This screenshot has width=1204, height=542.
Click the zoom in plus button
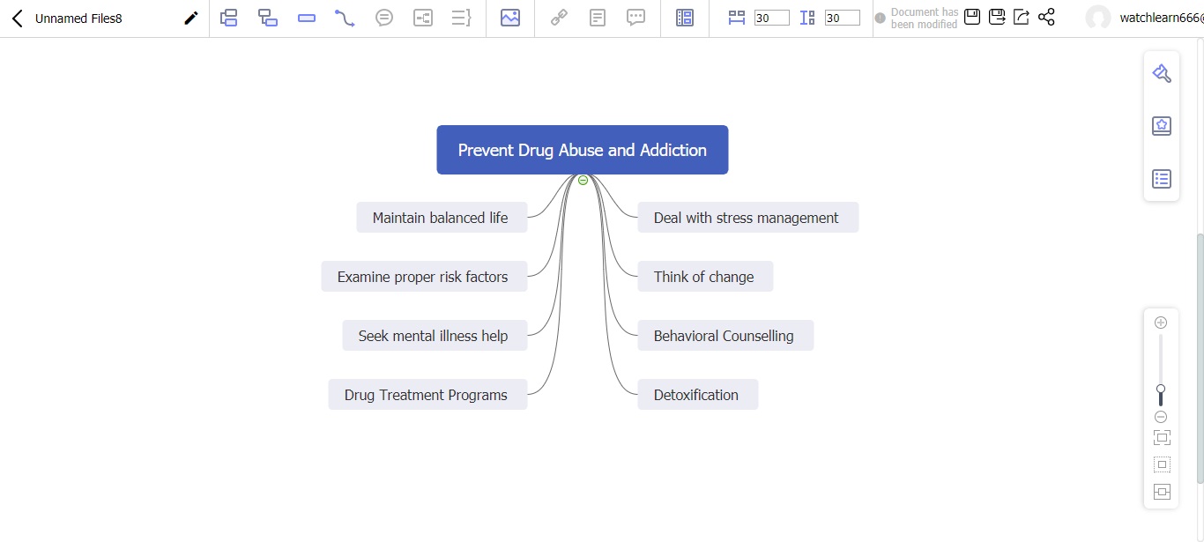pyautogui.click(x=1161, y=323)
